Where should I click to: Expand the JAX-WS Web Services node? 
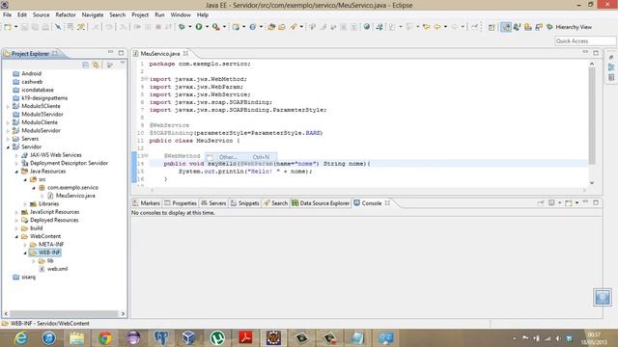pos(16,155)
